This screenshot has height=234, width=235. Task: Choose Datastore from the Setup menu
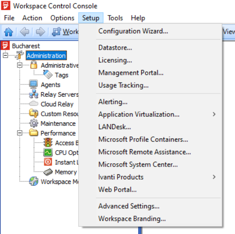click(150, 48)
